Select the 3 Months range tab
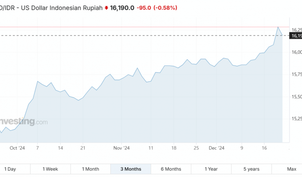Viewport: 302px width, 177px height. tap(131, 169)
